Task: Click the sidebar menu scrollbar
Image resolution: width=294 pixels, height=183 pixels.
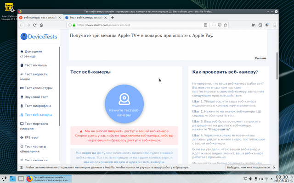Action: (x=59, y=86)
